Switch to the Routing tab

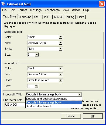click(69, 17)
